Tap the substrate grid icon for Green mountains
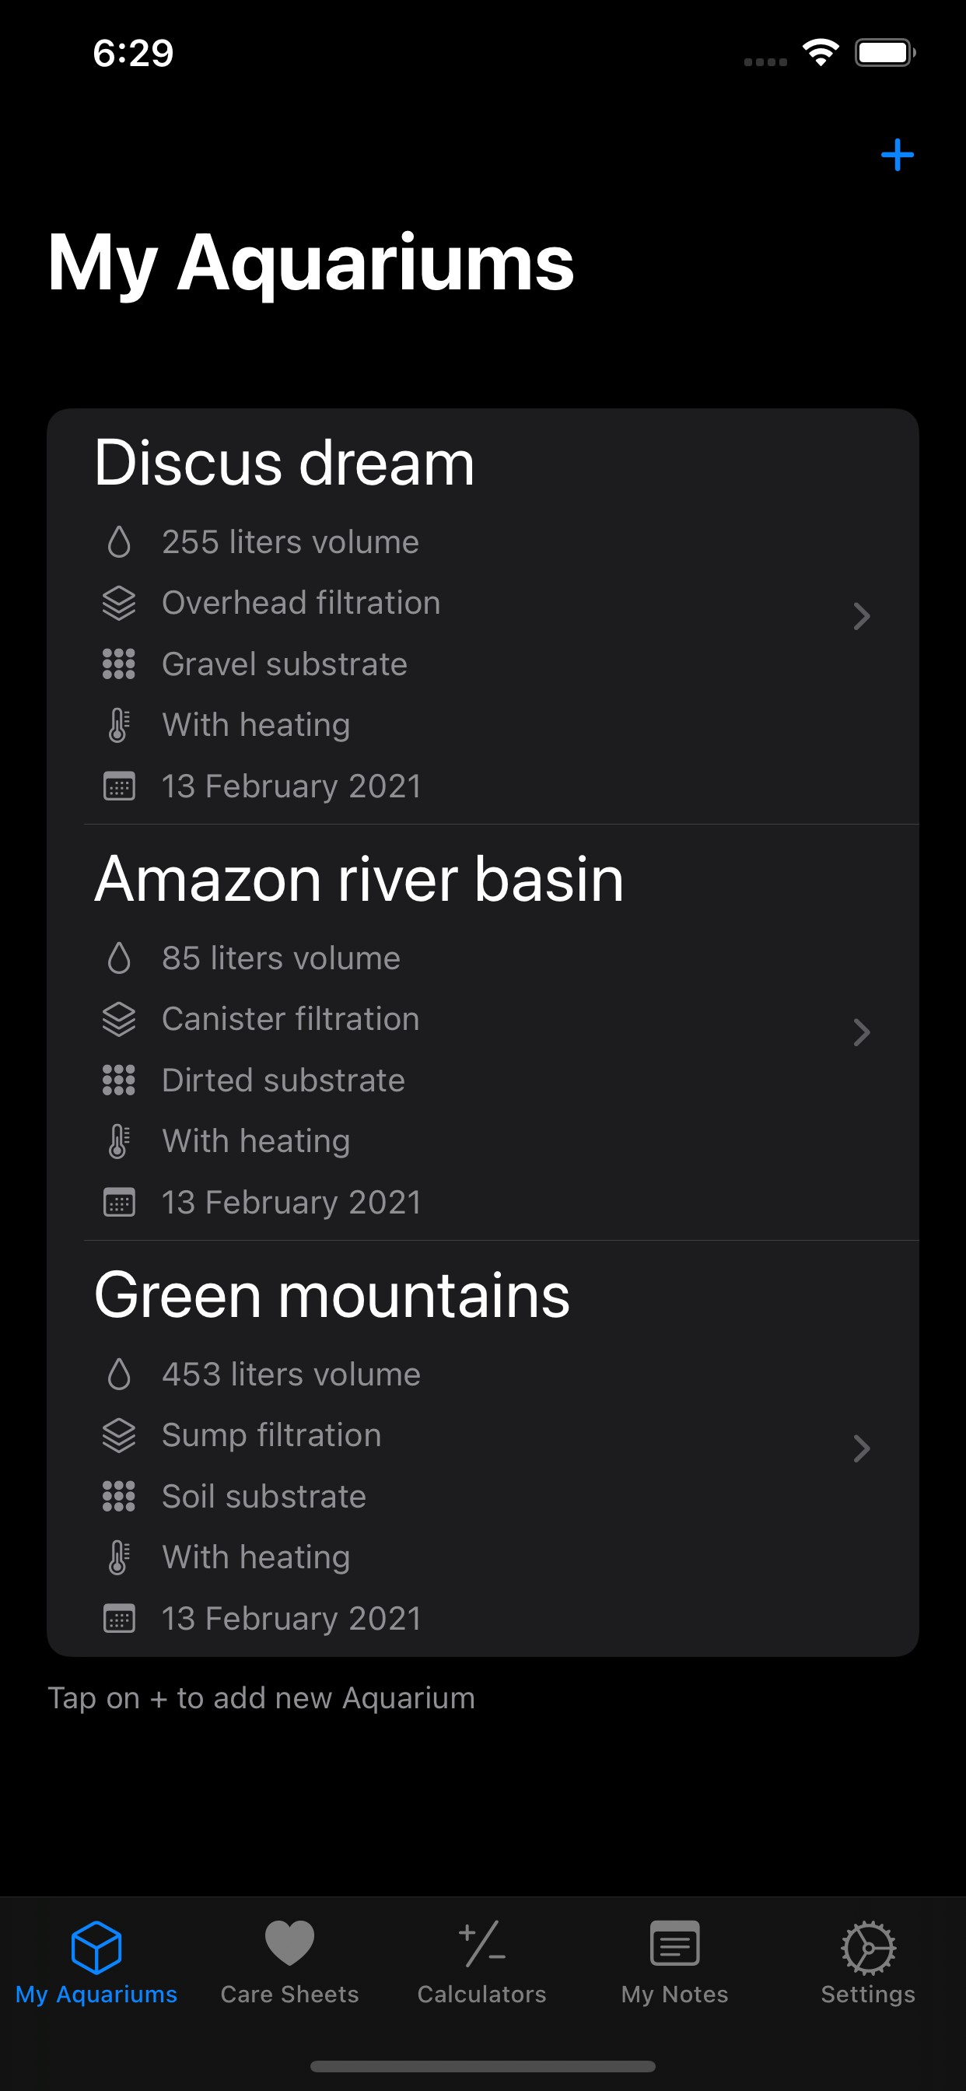Screen dimensions: 966x2091 coord(118,1496)
